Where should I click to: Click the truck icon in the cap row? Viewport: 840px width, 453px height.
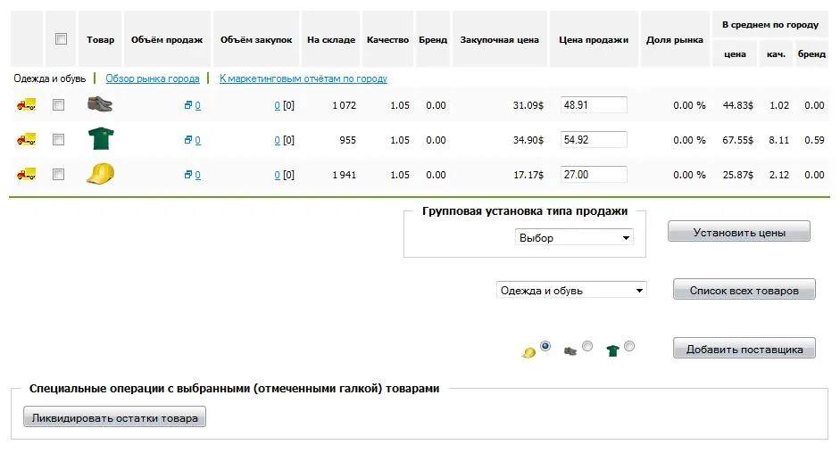coord(26,175)
